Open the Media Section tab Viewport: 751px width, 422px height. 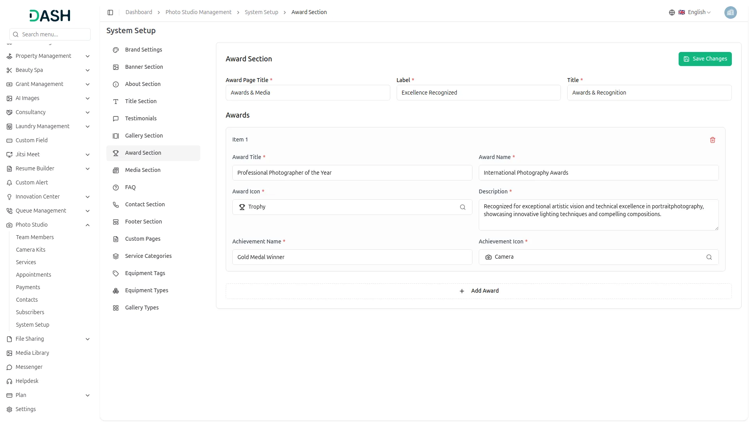tap(143, 170)
